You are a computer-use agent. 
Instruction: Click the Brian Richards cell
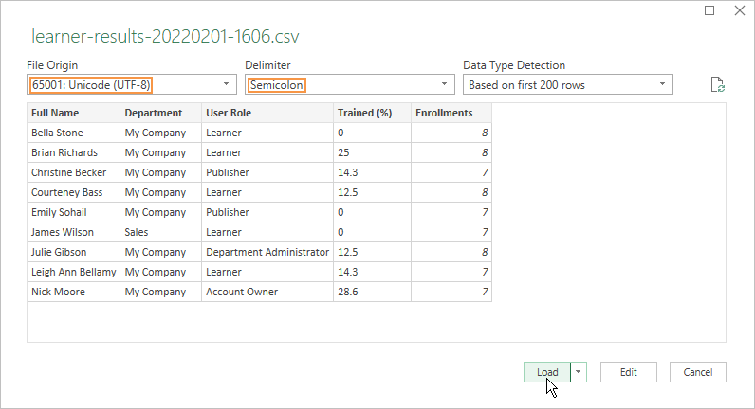(x=74, y=152)
